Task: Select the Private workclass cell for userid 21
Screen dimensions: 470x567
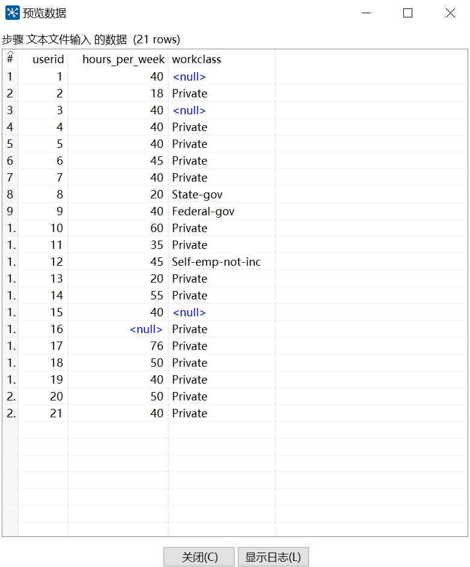Action: (x=222, y=413)
